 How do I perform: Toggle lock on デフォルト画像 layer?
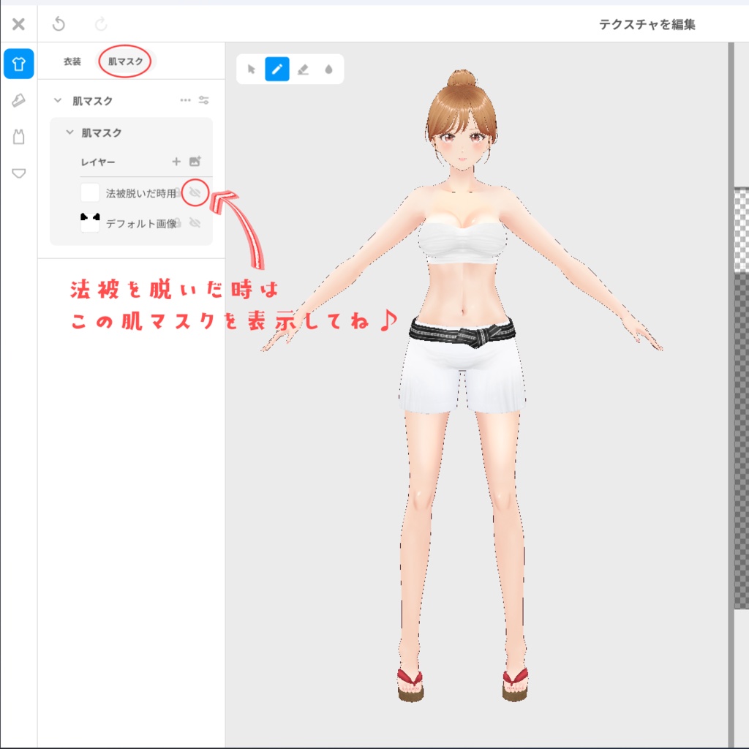pyautogui.click(x=178, y=223)
